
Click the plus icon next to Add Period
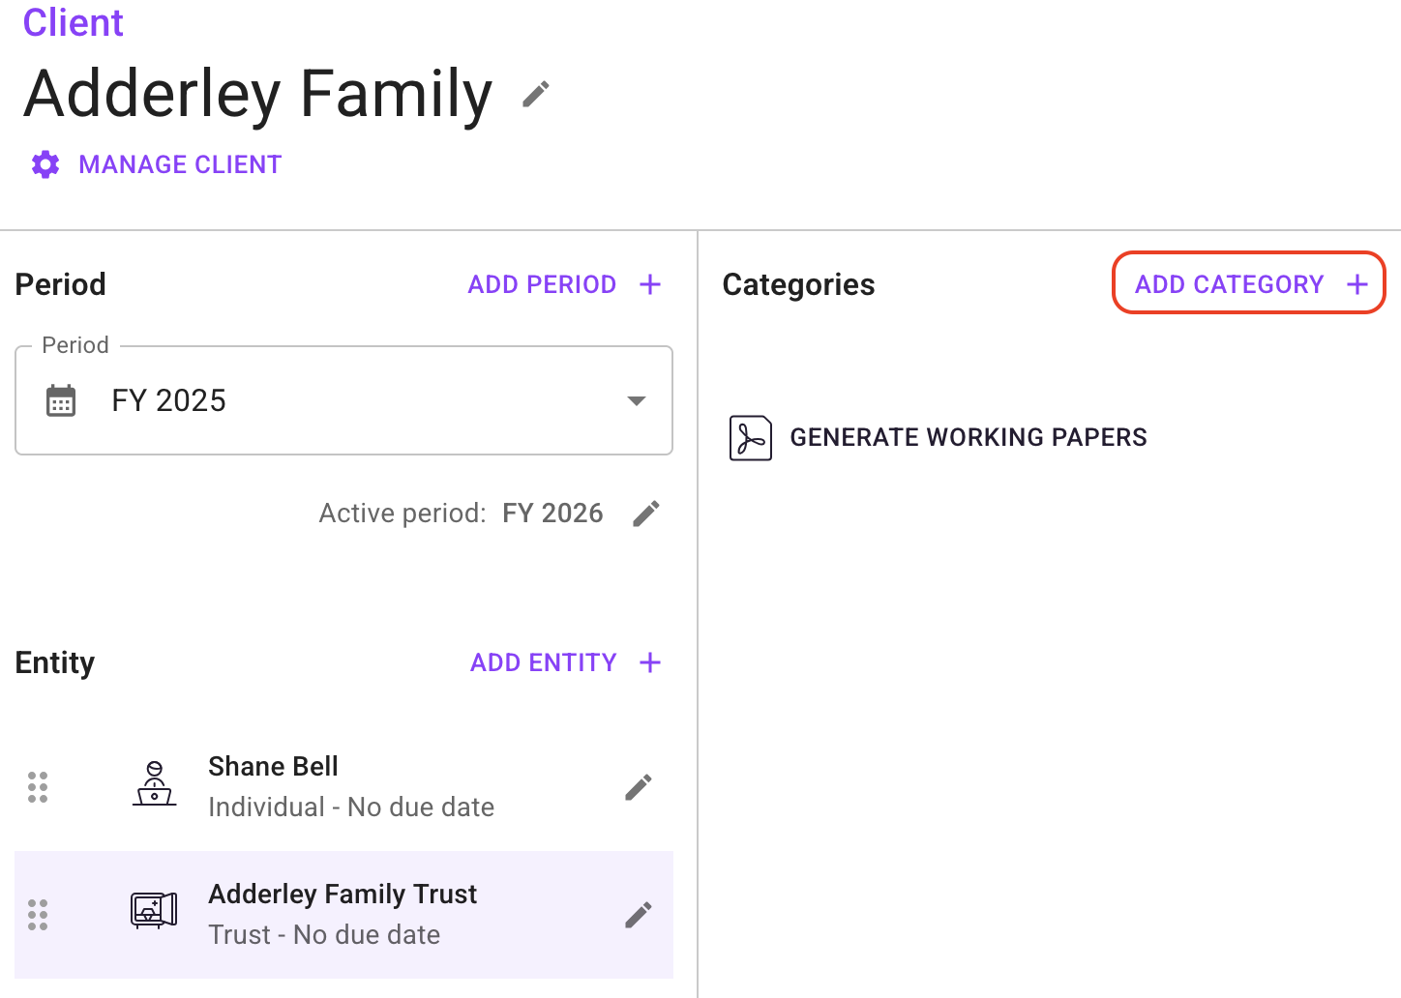[650, 284]
